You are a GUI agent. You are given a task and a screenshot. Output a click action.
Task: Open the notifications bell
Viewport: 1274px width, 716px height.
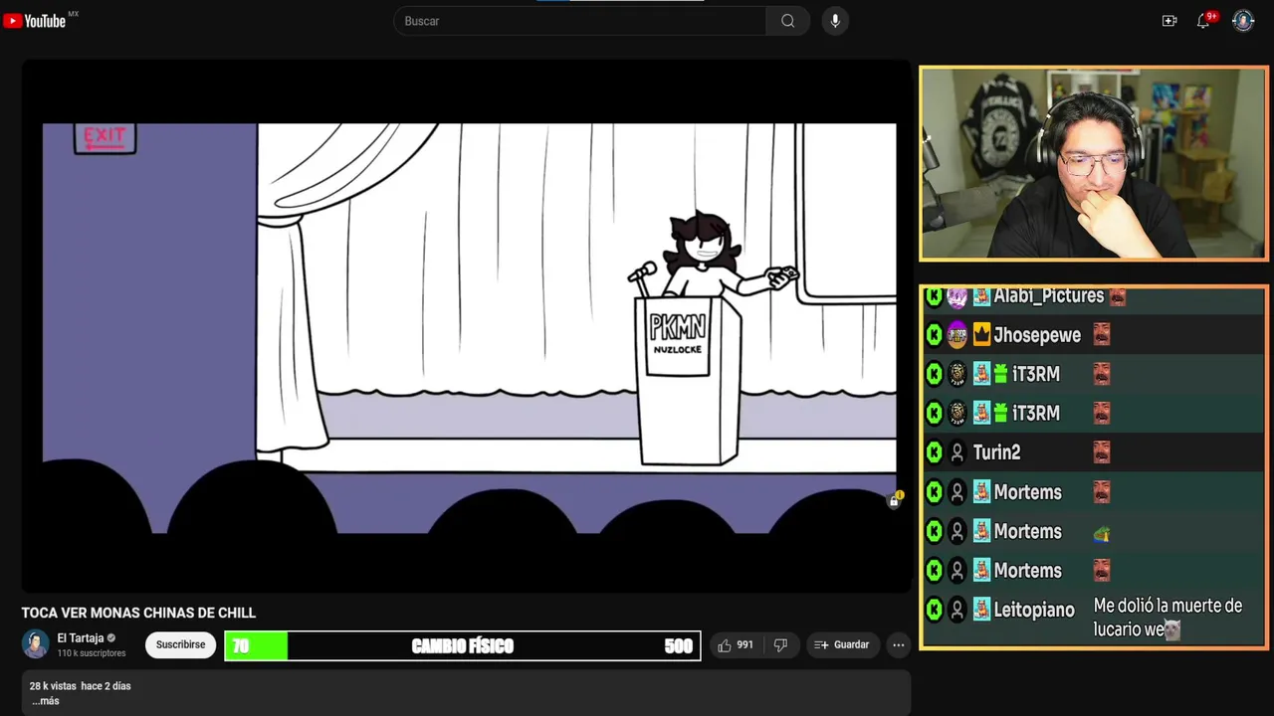coord(1203,21)
